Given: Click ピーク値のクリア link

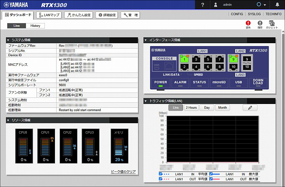Looking at the screenshot, I should click(x=123, y=171).
